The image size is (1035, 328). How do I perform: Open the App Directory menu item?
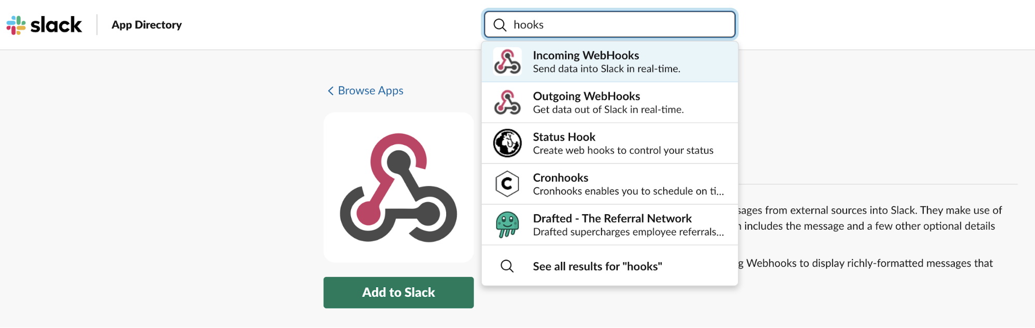click(146, 24)
